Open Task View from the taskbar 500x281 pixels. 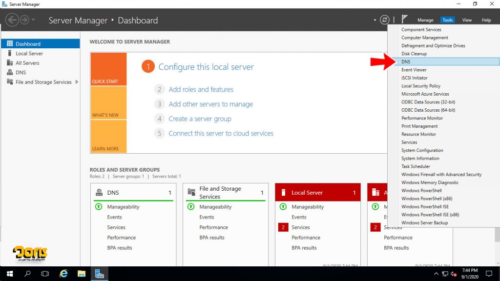tap(45, 274)
